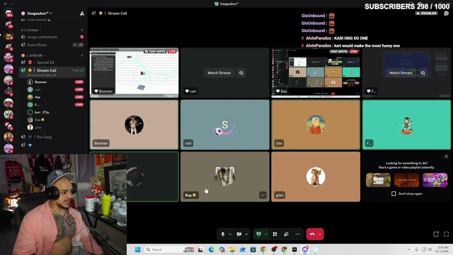Open Task View from the taskbar

[201, 250]
